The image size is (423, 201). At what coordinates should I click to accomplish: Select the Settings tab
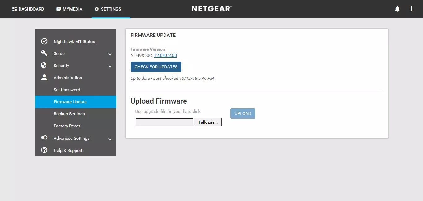tap(108, 9)
